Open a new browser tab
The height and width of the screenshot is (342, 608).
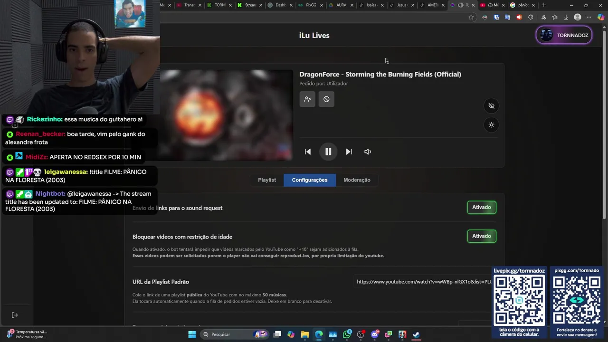(x=544, y=5)
